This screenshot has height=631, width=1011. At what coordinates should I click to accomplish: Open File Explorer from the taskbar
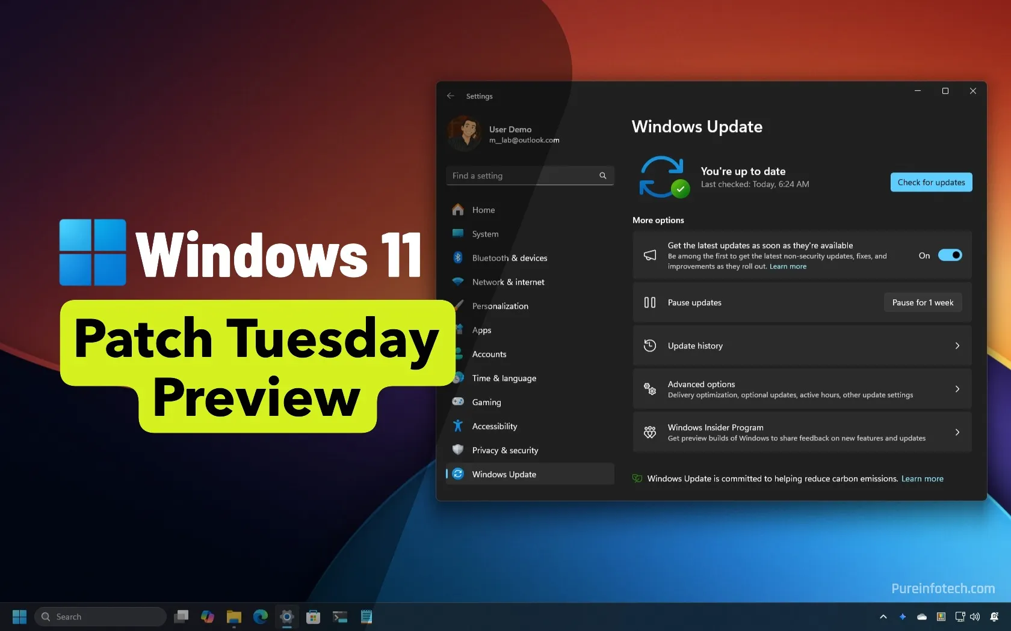234,617
